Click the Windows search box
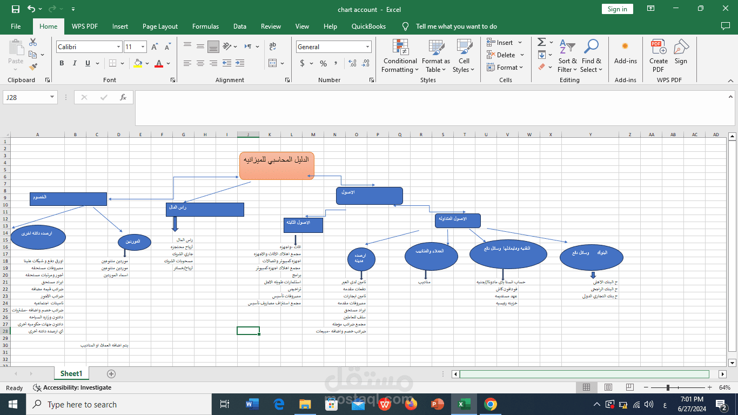738x415 pixels. (x=118, y=404)
